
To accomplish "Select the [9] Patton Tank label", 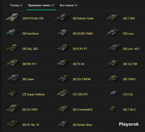I will [83, 18].
